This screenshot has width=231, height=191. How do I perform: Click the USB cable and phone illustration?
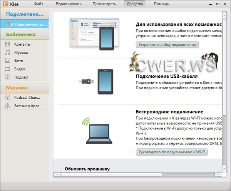pos(96,81)
